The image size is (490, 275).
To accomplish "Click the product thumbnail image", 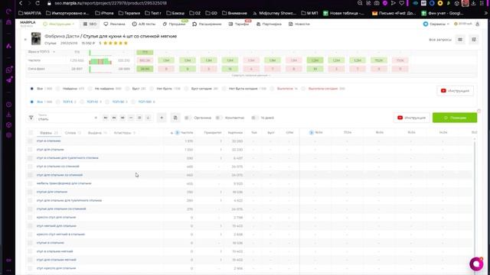I will coord(36,39).
